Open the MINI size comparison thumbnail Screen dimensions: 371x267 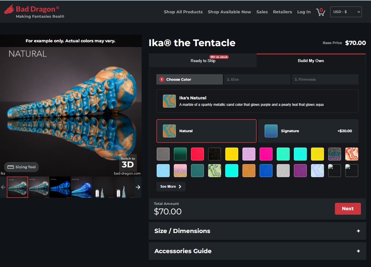pos(103,187)
